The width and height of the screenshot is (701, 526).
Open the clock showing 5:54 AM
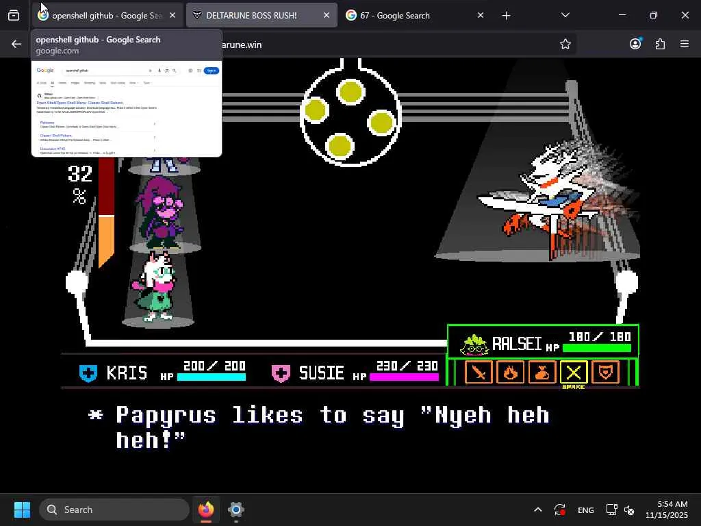click(667, 510)
